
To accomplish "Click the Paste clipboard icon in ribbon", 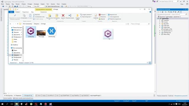I will 30,16.
